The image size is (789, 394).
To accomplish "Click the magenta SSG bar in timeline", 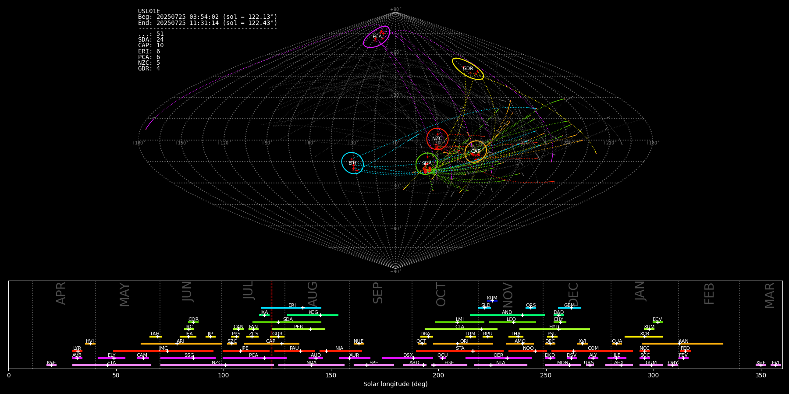I will [188, 358].
